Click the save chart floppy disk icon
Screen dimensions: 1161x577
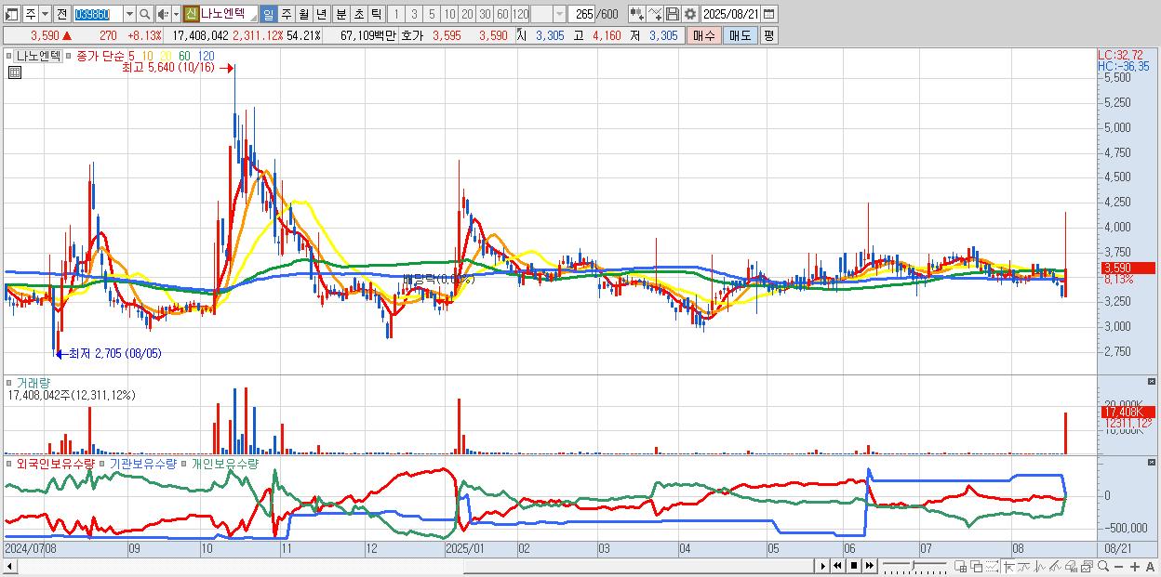tap(673, 14)
